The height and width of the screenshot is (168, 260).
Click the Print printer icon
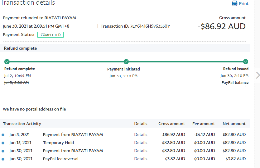pos(235,3)
